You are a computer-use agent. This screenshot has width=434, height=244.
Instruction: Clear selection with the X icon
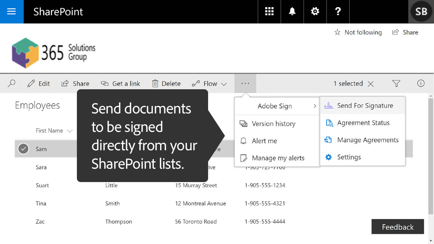coord(370,84)
